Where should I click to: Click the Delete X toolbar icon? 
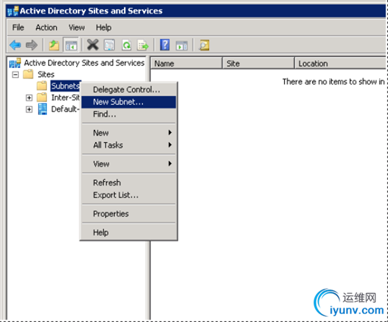(x=93, y=45)
